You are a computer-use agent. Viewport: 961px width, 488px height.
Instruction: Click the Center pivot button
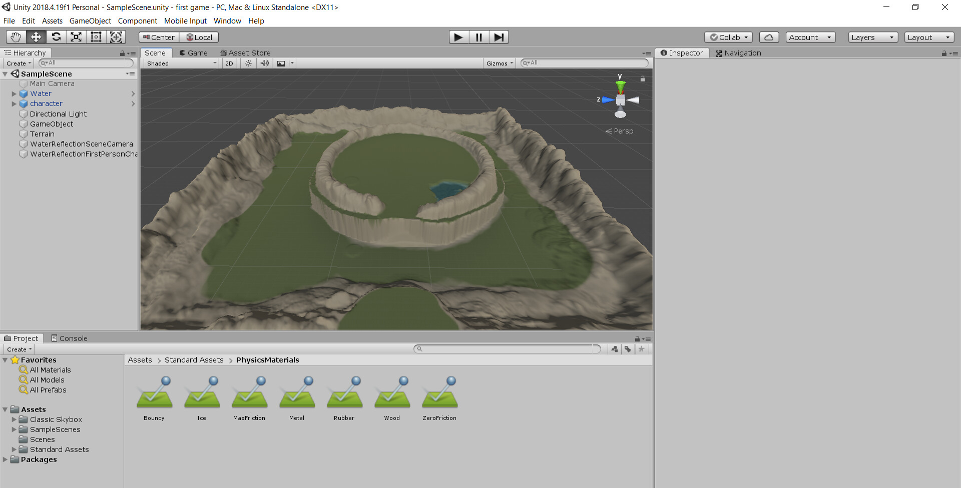pyautogui.click(x=158, y=36)
